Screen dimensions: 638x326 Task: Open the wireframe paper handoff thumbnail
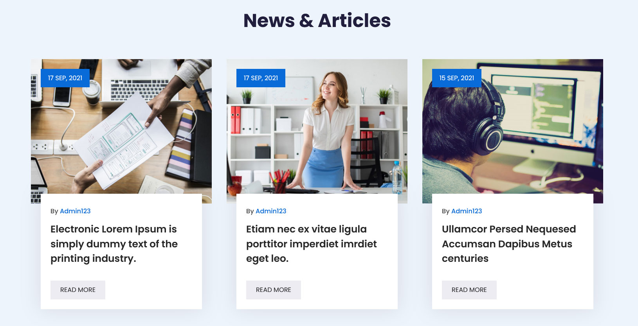(121, 131)
